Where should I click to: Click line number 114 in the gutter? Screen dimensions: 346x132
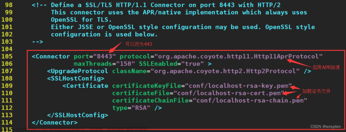7,122
